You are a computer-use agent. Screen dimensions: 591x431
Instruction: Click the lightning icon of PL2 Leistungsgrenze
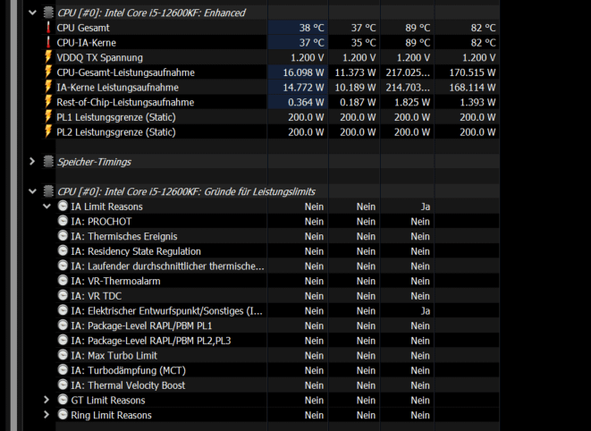[48, 132]
